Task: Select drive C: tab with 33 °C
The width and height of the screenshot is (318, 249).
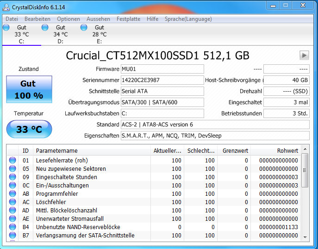Action: point(21,34)
